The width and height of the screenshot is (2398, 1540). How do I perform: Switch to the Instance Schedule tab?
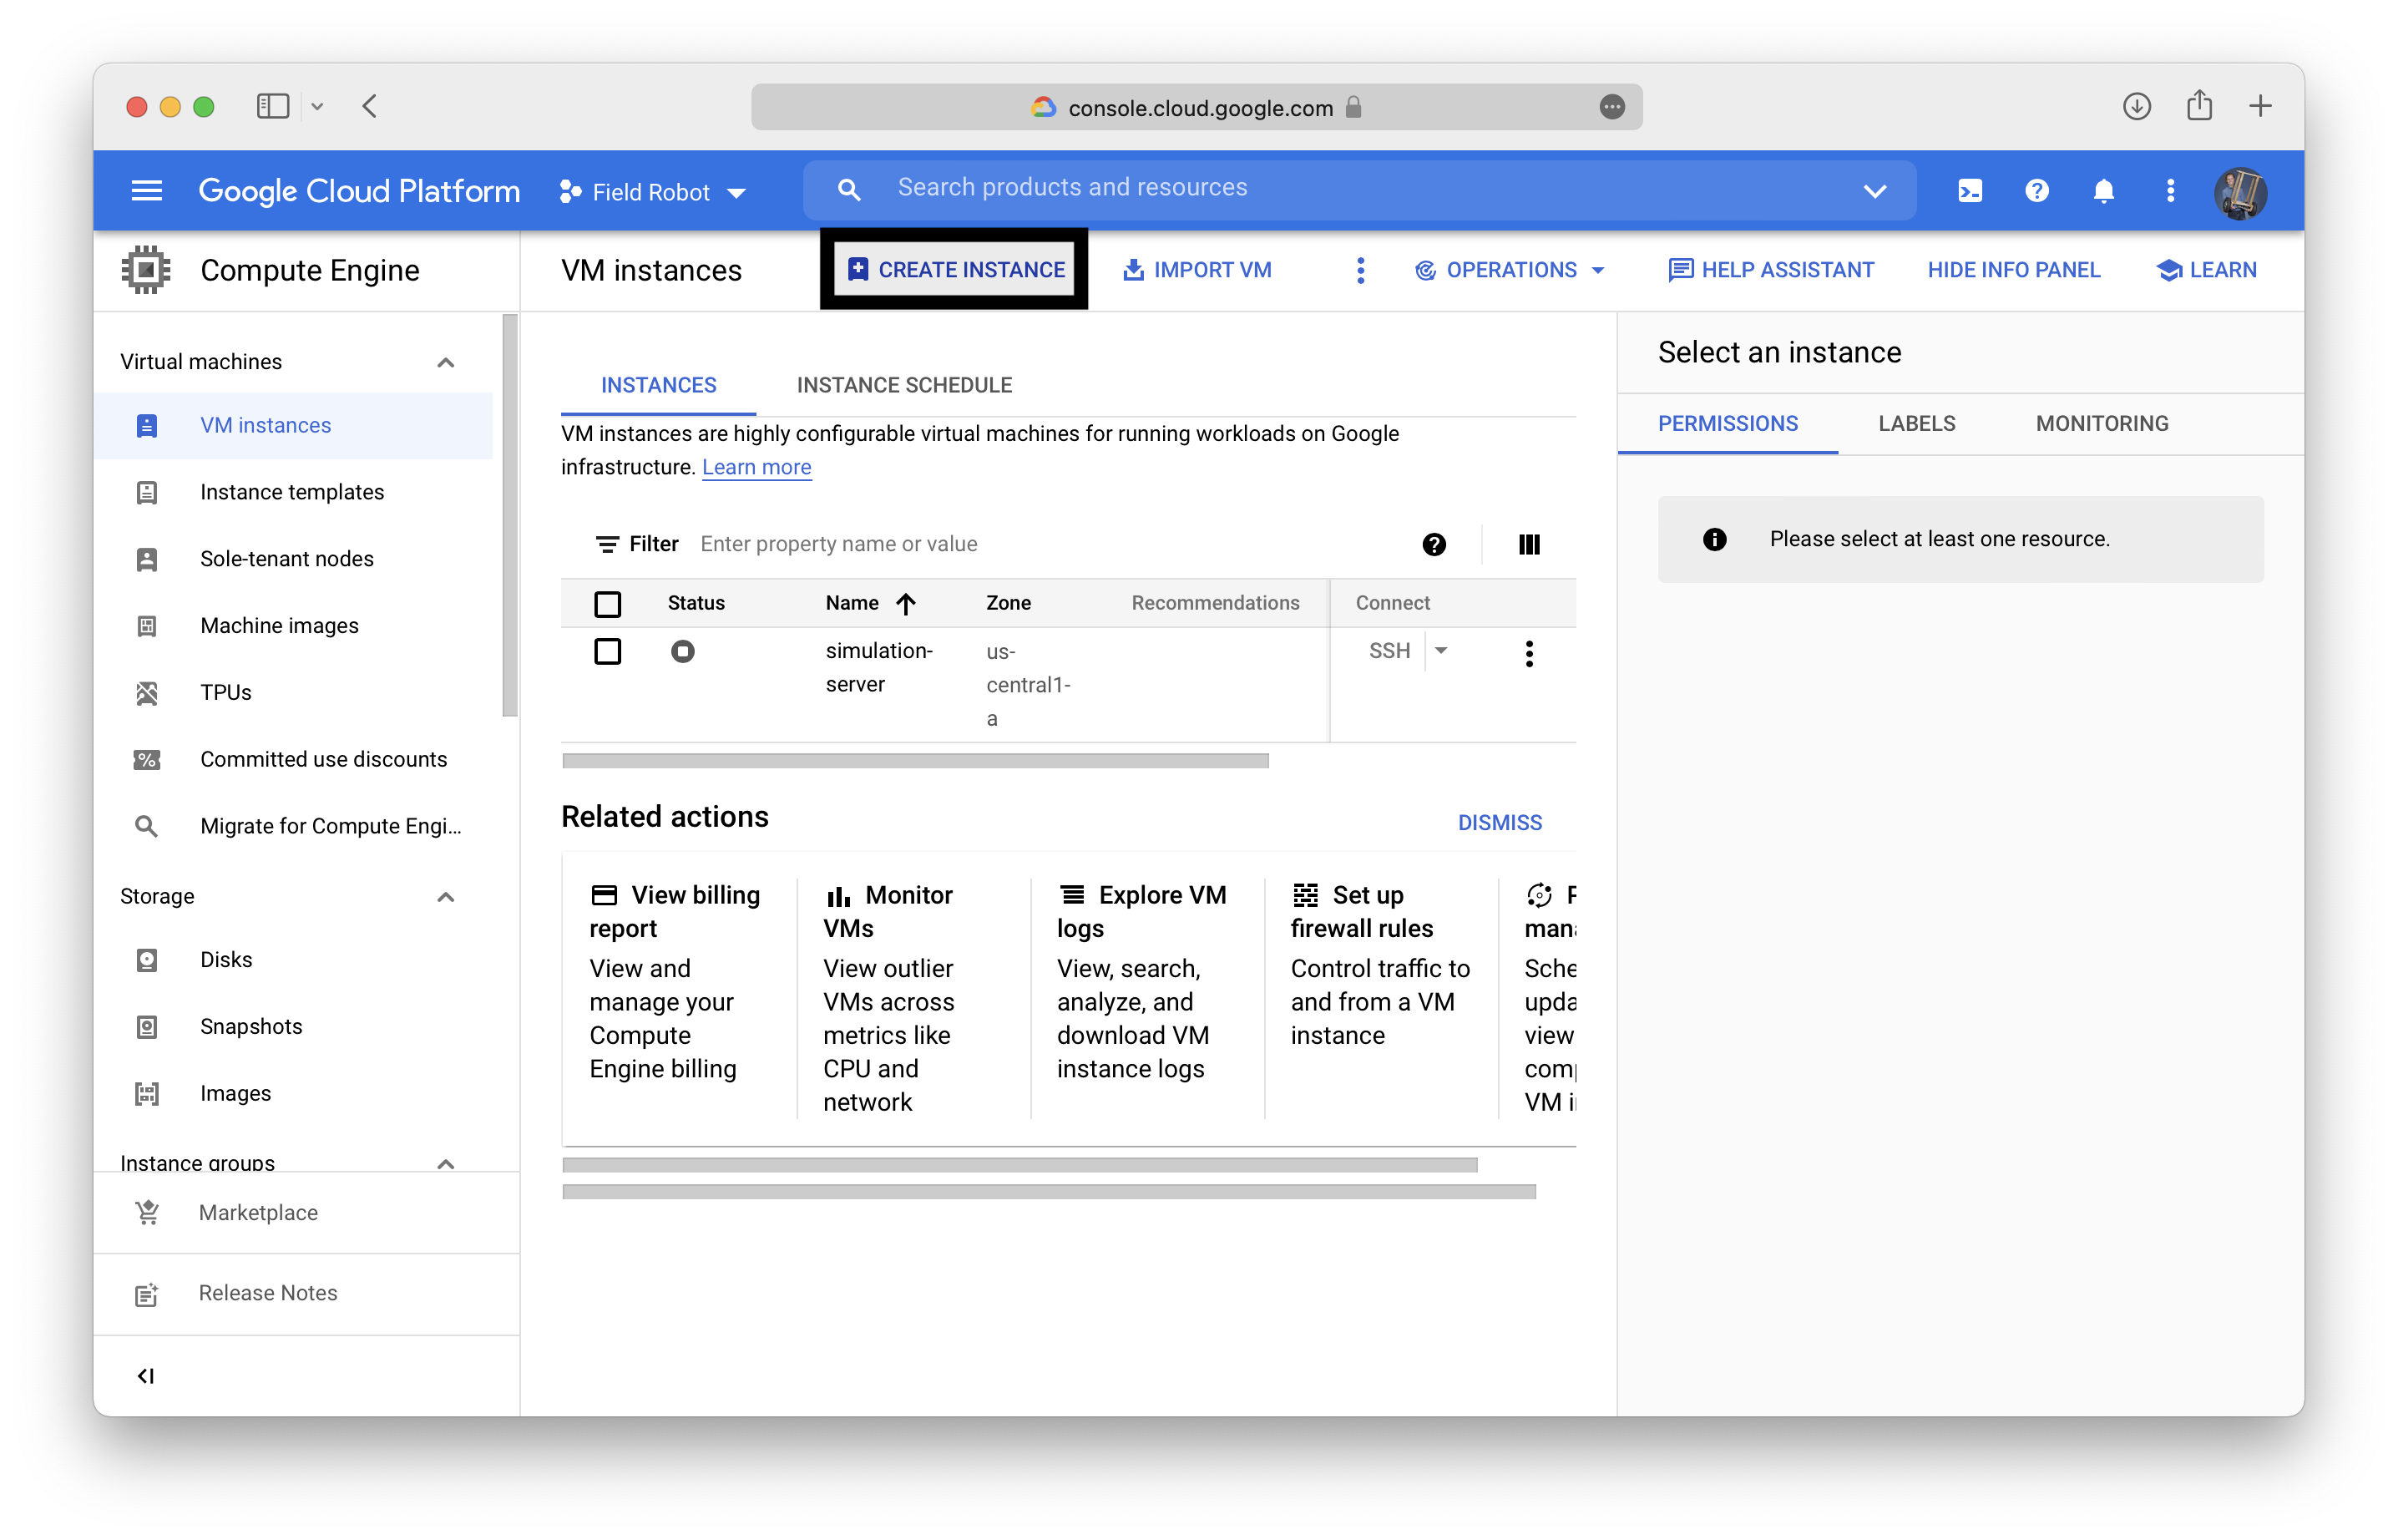click(x=903, y=385)
